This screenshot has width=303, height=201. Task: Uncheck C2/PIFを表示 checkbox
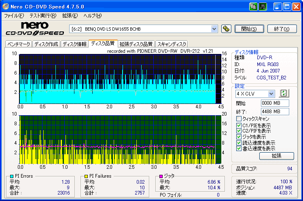[239, 131]
